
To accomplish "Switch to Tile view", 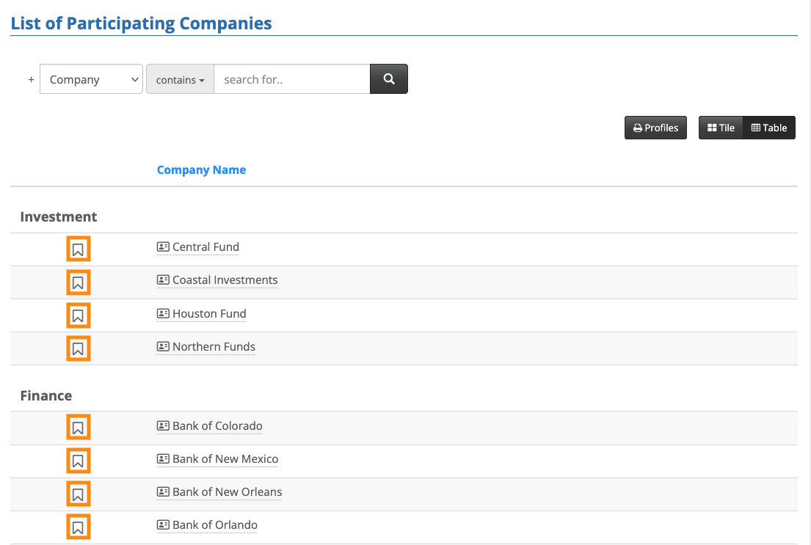I will click(x=721, y=128).
